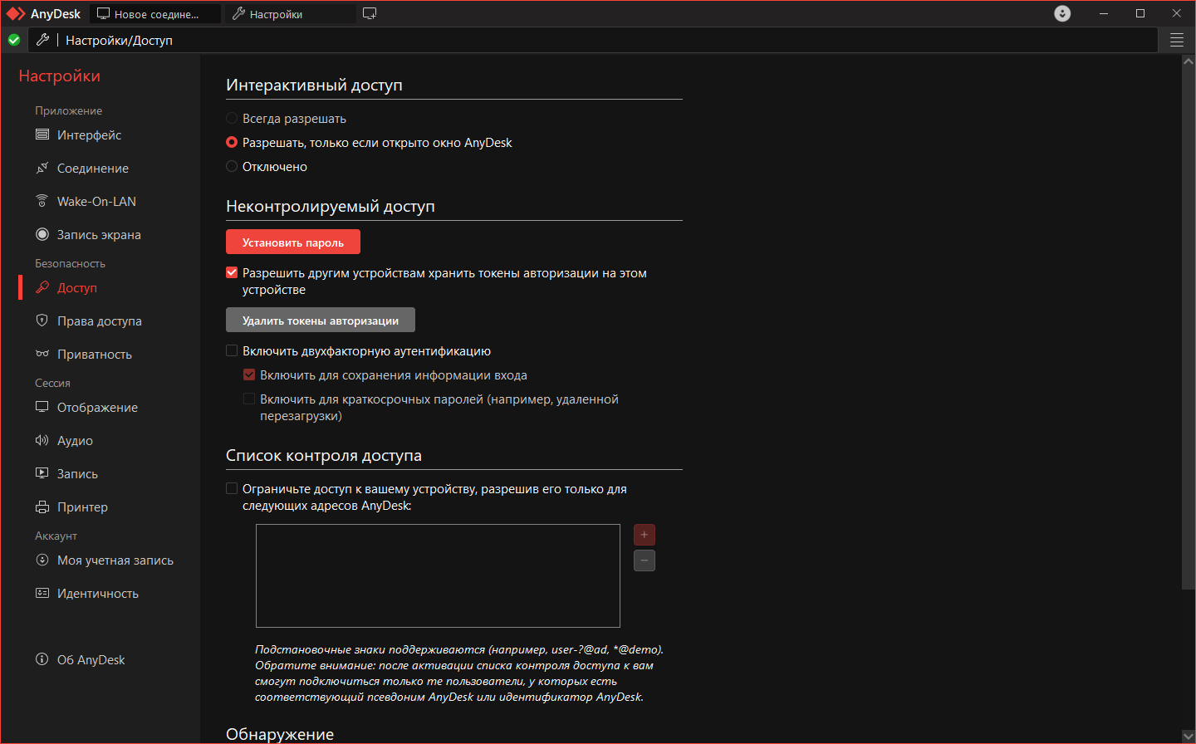The height and width of the screenshot is (744, 1196).
Task: Toggle Включить для сохранения информации входа
Action: click(x=249, y=374)
